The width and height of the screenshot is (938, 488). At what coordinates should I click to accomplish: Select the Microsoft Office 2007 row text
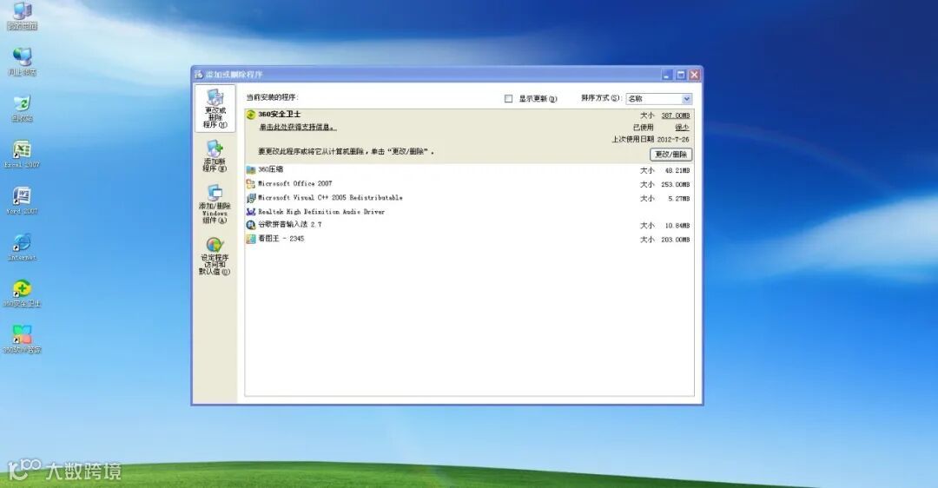(x=295, y=183)
